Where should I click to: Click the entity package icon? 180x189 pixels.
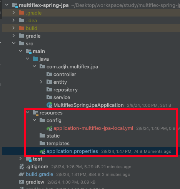(x=49, y=82)
